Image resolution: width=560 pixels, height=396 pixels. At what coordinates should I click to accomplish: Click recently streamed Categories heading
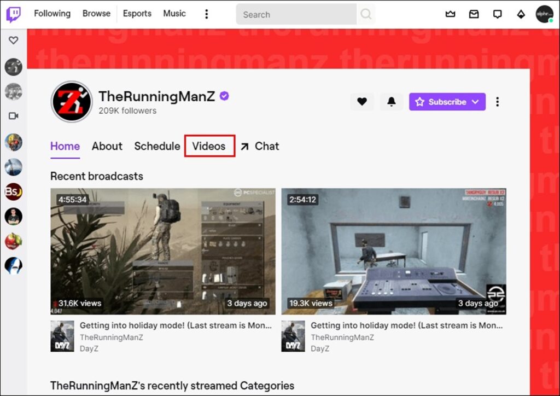[172, 386]
